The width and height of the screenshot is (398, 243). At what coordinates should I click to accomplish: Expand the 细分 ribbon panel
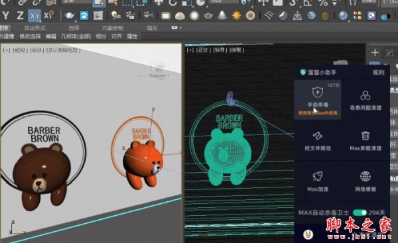[101, 36]
